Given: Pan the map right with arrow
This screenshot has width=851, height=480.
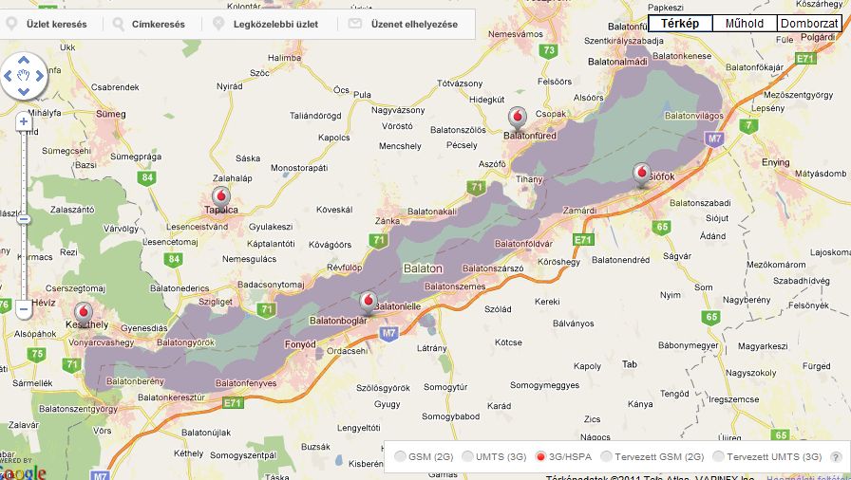Looking at the screenshot, I should point(39,77).
